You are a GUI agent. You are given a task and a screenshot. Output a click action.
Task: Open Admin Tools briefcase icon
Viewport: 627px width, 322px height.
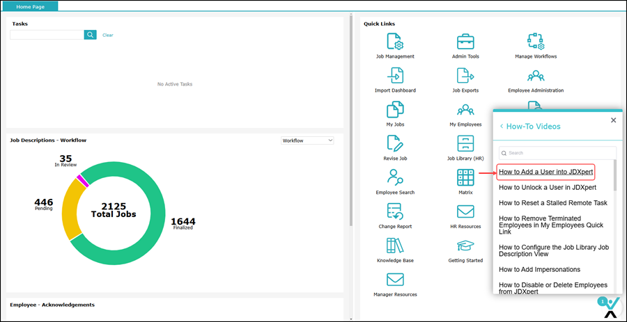coord(465,42)
